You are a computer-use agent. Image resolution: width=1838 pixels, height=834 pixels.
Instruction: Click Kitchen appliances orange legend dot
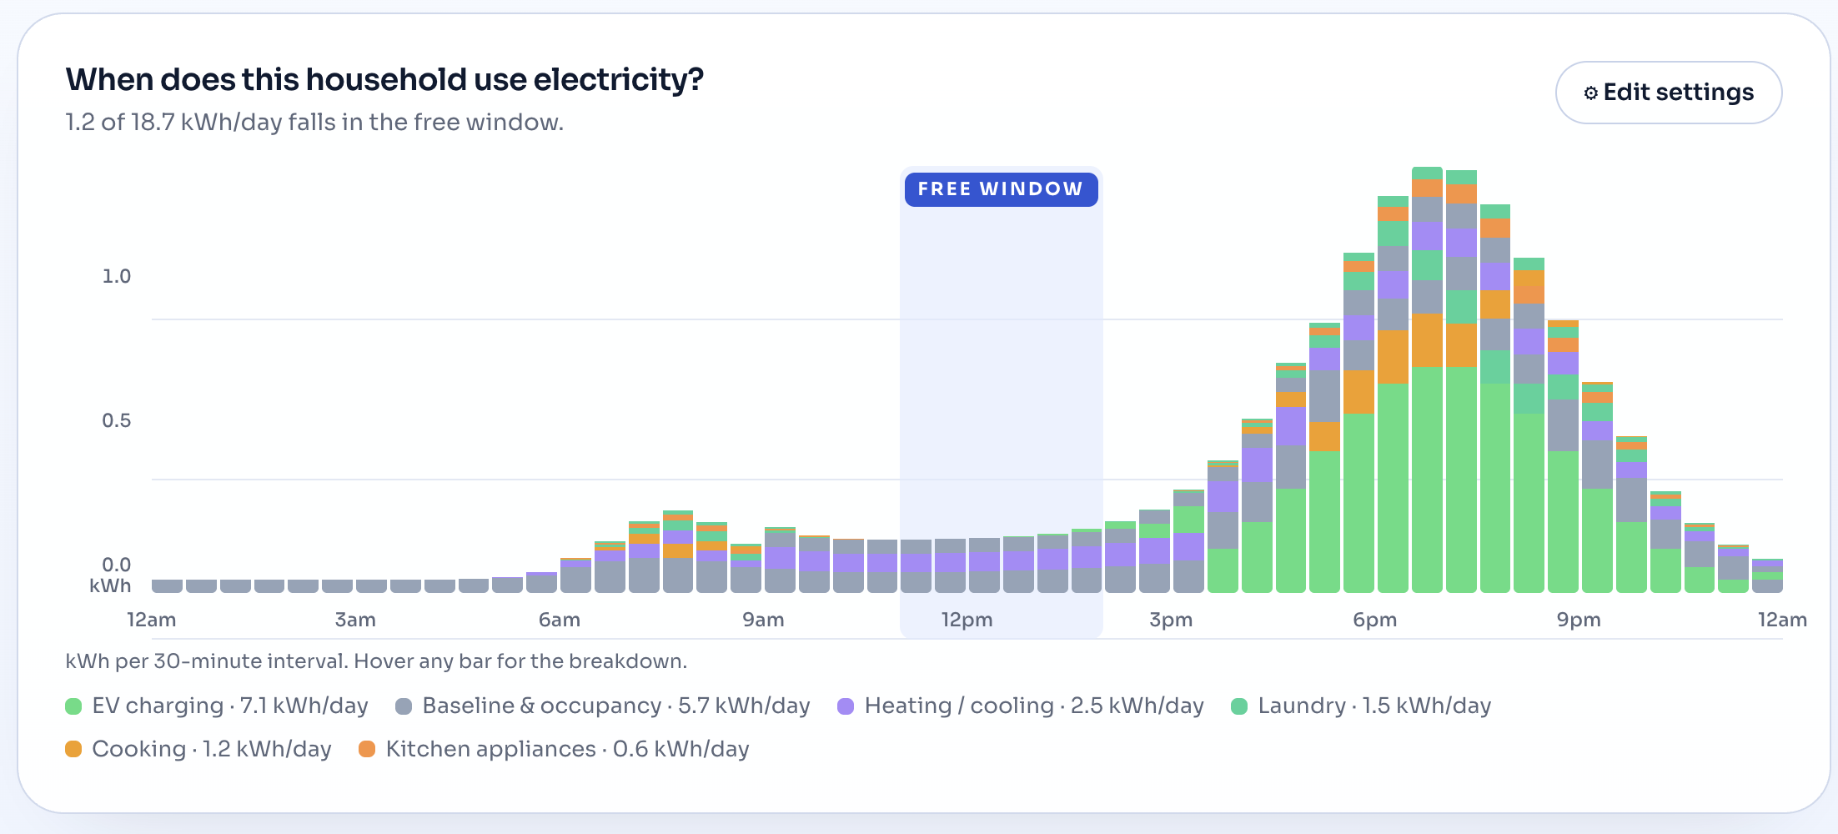(367, 749)
